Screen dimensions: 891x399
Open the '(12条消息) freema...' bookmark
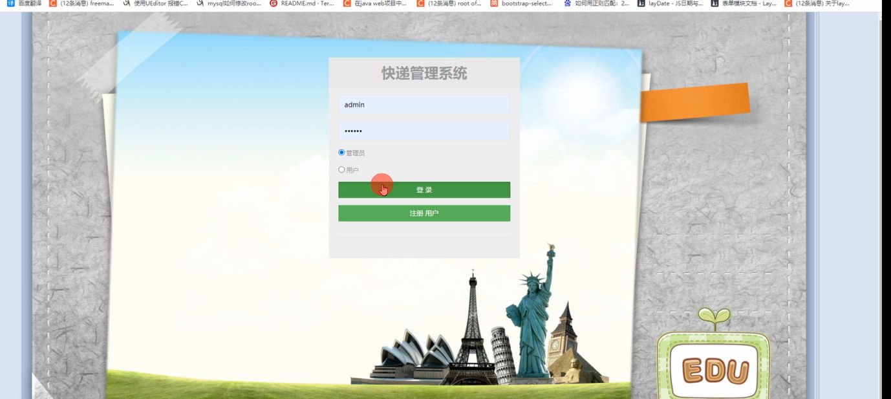(x=81, y=3)
